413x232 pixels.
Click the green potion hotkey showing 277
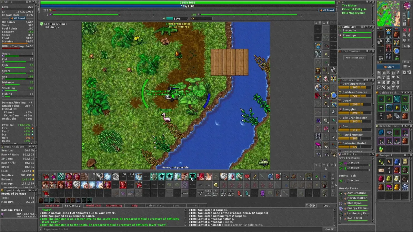point(270,177)
